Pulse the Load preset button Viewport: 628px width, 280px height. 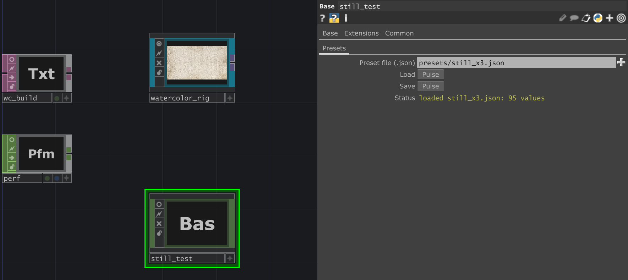431,75
